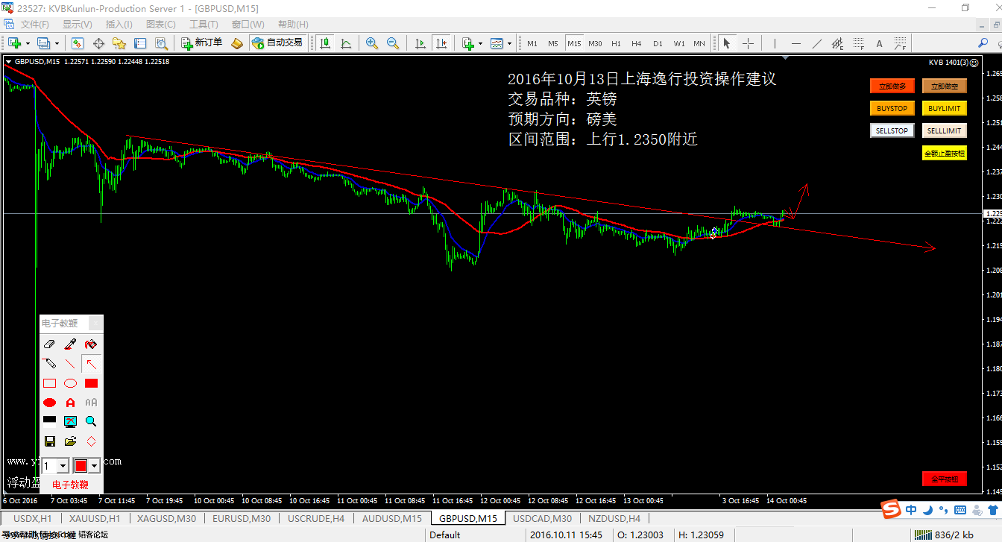This screenshot has height=542, width=1002.
Task: Open the MetaEditor yellow book icon
Action: click(237, 43)
